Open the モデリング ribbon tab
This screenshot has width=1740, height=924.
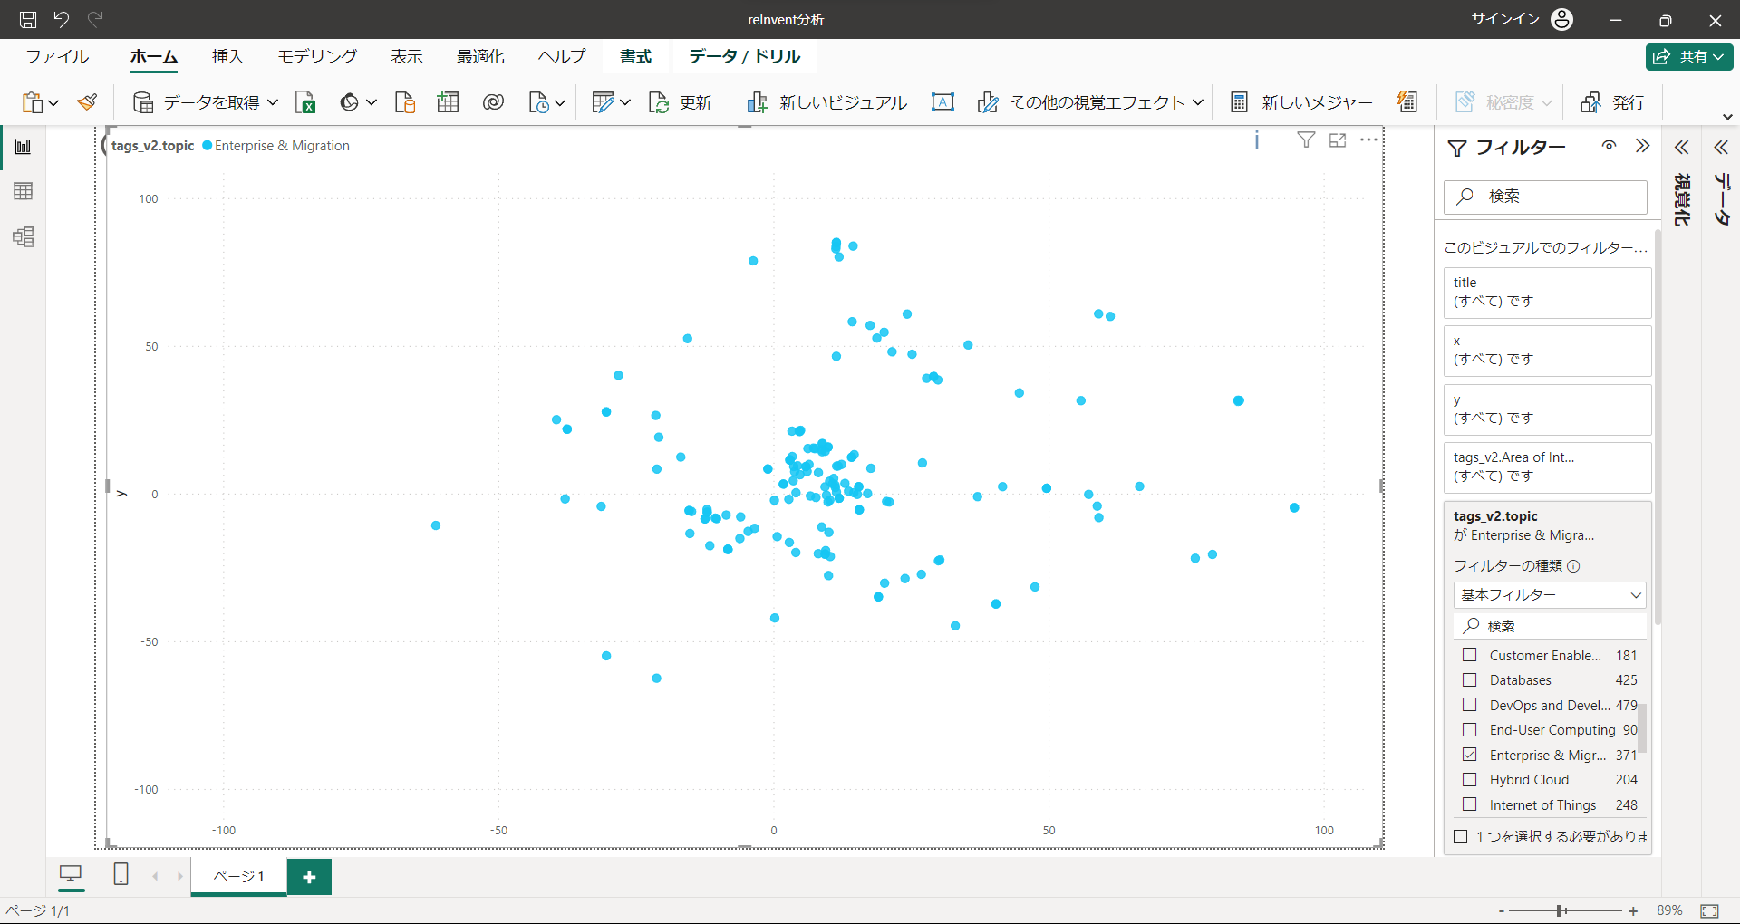coord(317,56)
